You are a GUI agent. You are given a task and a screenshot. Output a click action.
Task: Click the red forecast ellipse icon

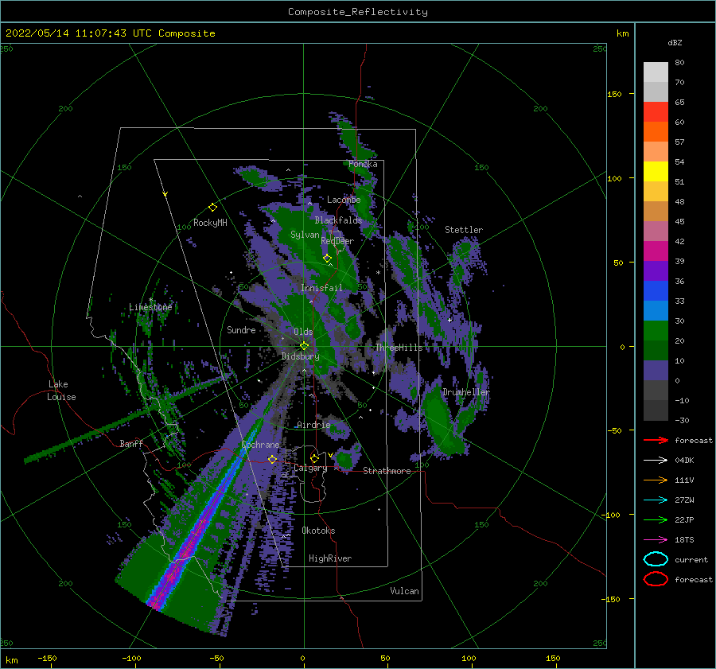[x=656, y=579]
